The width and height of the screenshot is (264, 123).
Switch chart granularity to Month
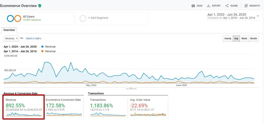pyautogui.click(x=253, y=39)
